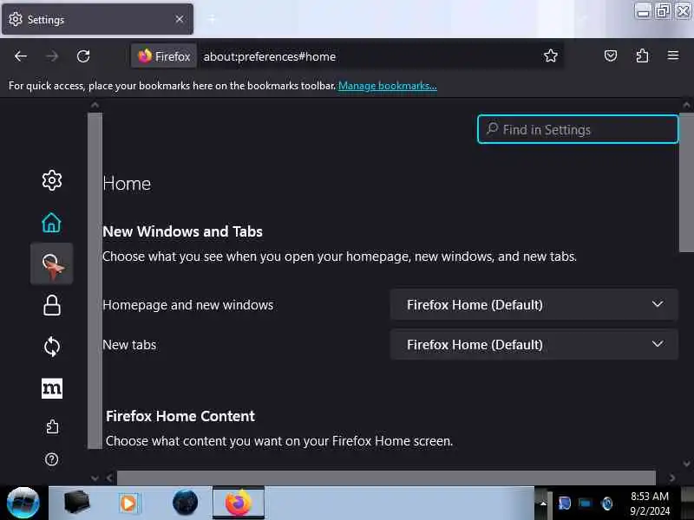Screen dimensions: 694x520
Task: Open Extensions & Themes puzzle icon in sidebar
Action: tap(52, 426)
